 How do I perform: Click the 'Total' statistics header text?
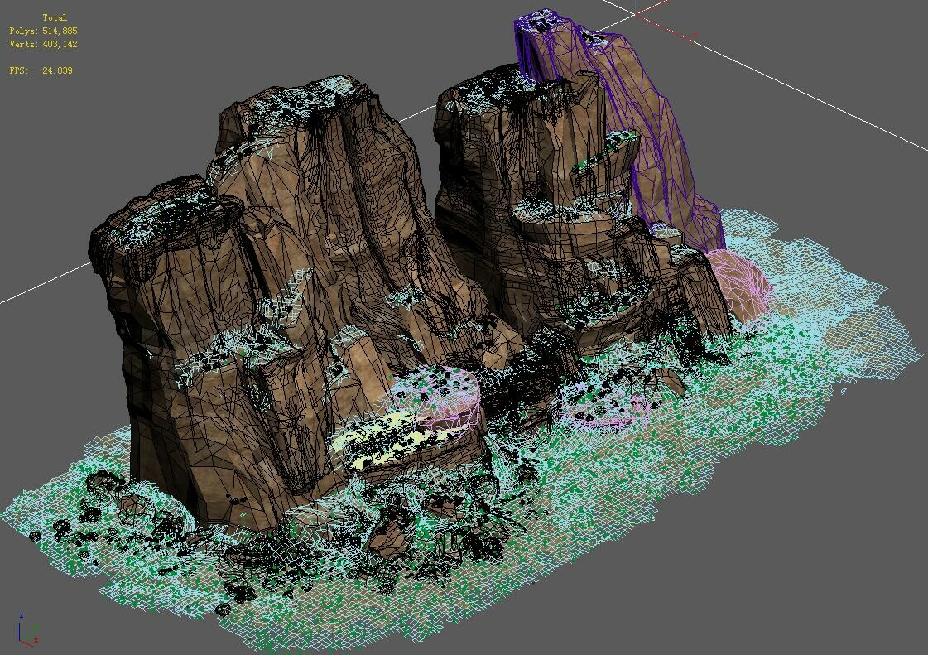tap(55, 17)
